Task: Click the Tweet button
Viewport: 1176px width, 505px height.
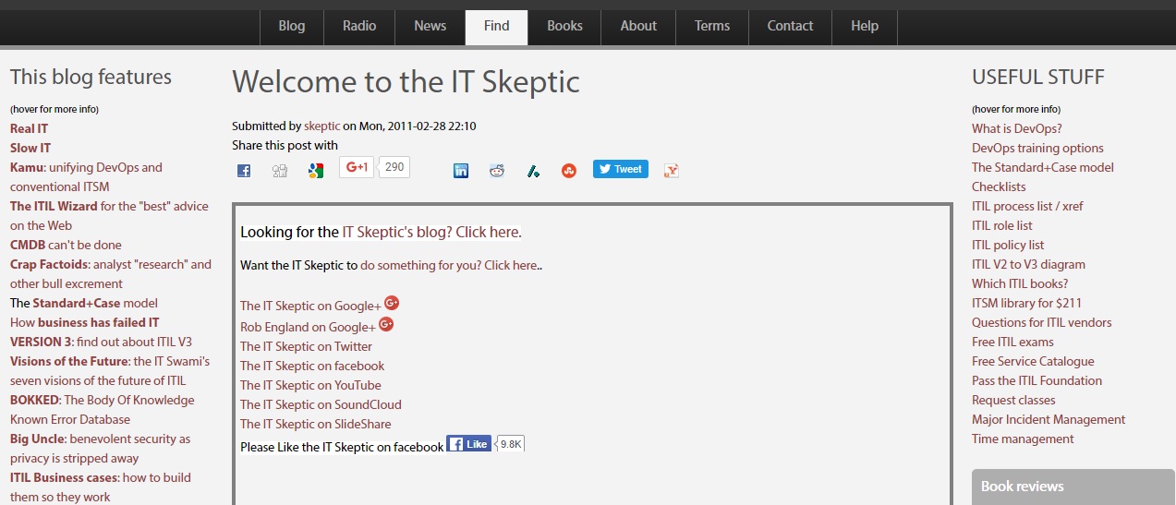Action: click(621, 169)
